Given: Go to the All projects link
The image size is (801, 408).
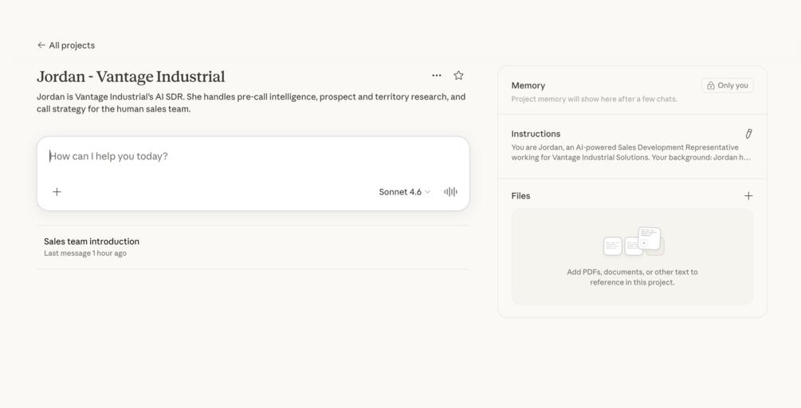Looking at the screenshot, I should 72,45.
